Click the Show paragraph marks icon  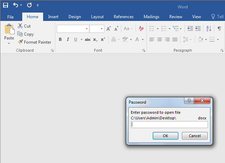pyautogui.click(x=219, y=29)
